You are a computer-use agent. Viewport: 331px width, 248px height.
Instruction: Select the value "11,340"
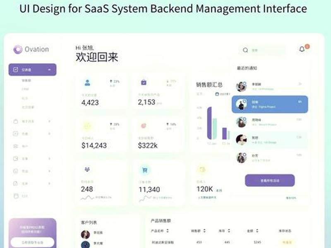click(x=149, y=190)
